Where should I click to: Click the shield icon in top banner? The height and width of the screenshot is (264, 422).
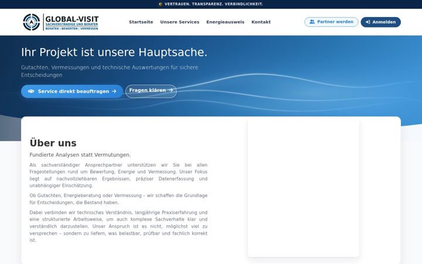click(161, 4)
